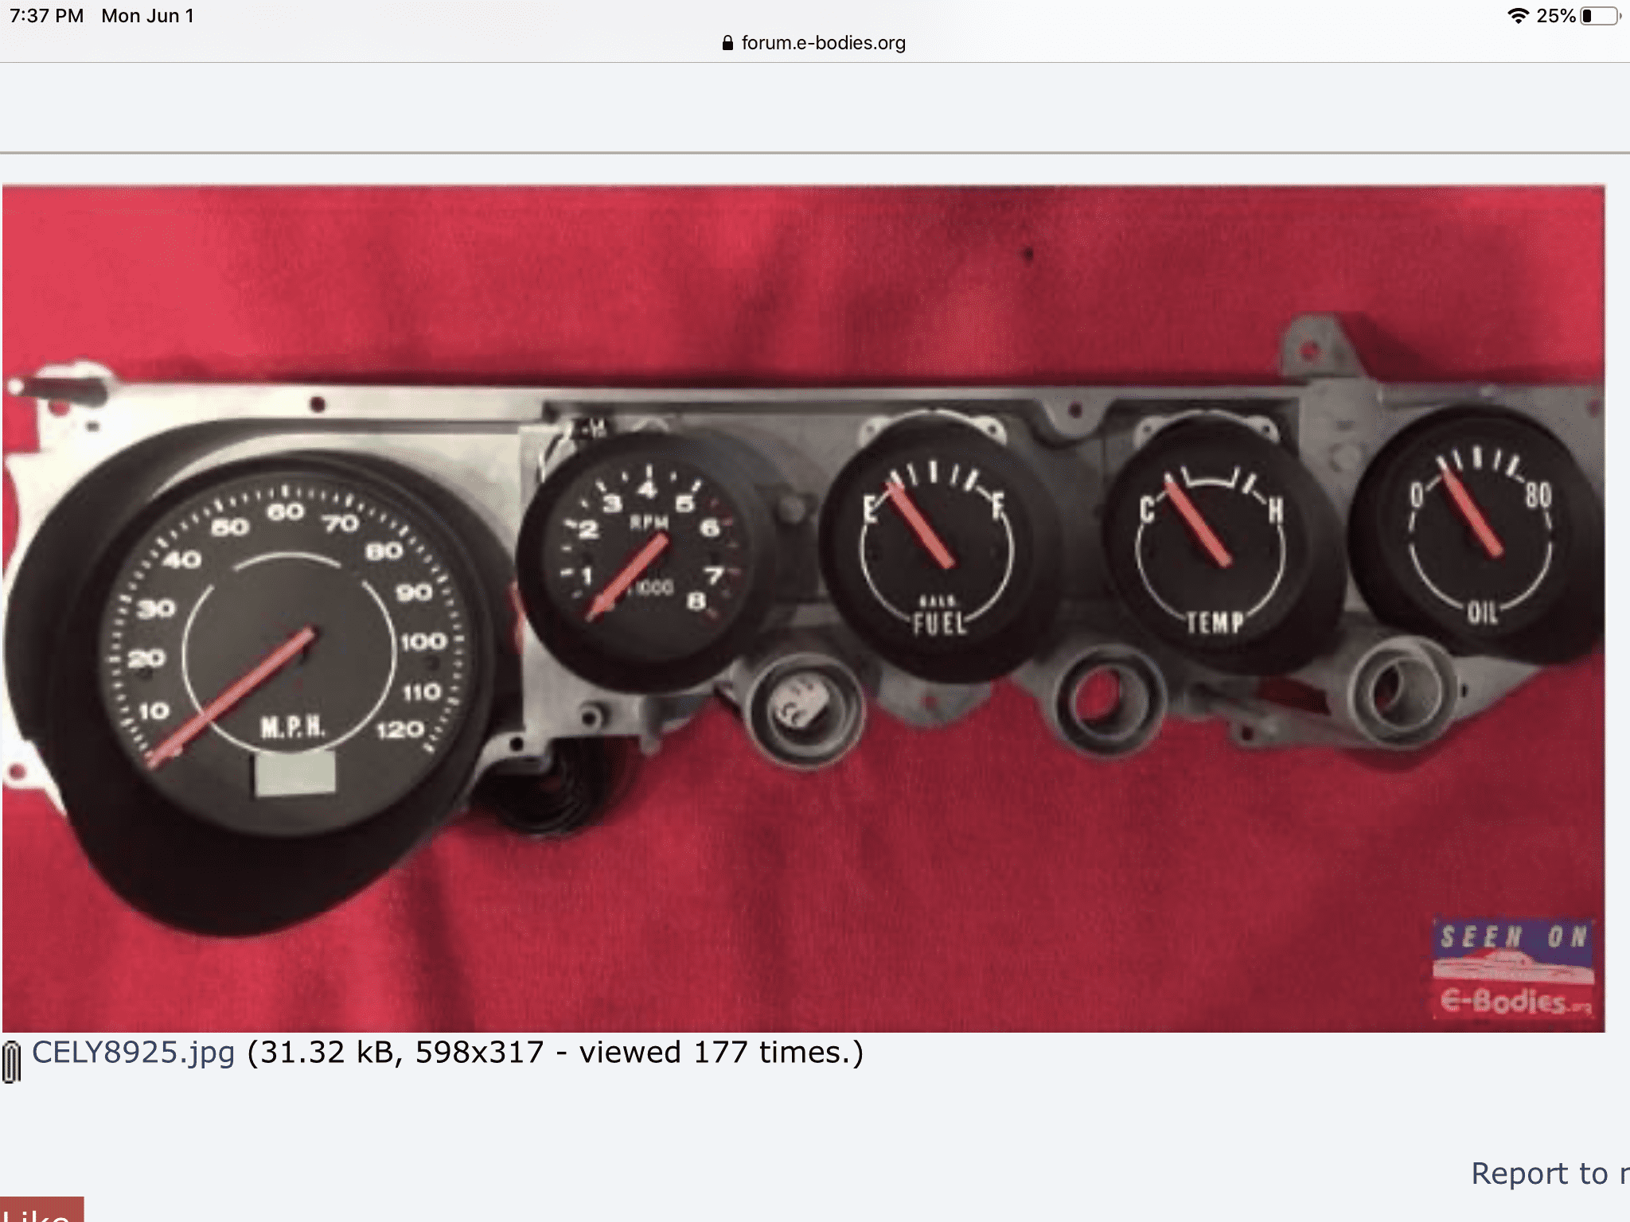Viewport: 1630px width, 1222px height.
Task: Tap the 7:37 PM clock in status bar
Action: 46,16
